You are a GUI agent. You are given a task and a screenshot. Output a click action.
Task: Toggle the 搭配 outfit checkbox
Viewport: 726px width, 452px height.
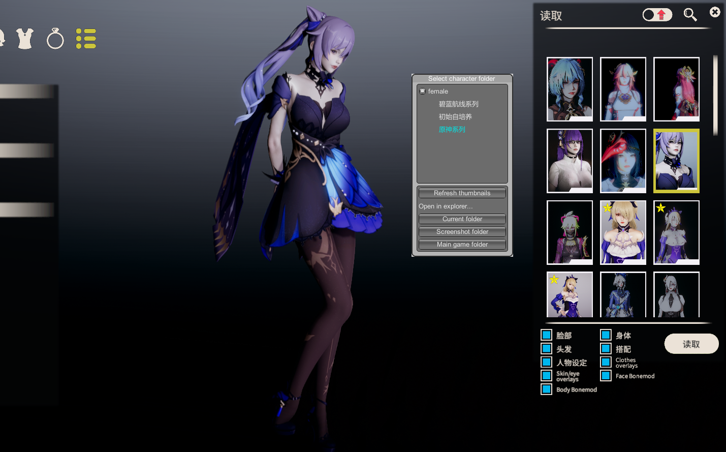(x=606, y=349)
